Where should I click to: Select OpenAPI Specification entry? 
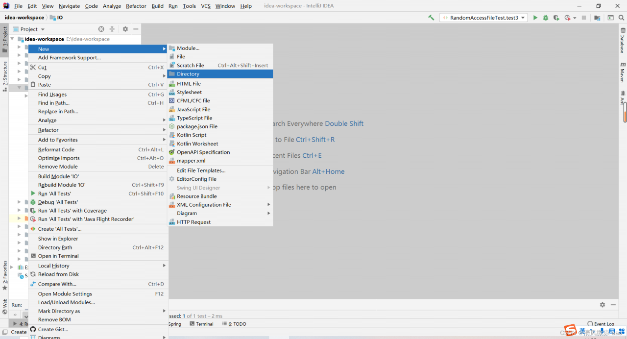pos(220,152)
